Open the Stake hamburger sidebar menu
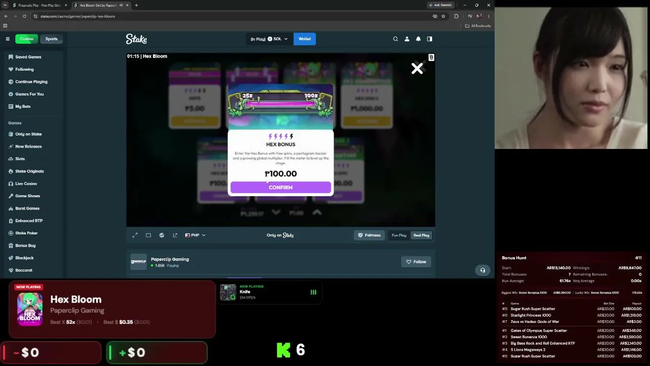Image resolution: width=650 pixels, height=366 pixels. (x=8, y=39)
